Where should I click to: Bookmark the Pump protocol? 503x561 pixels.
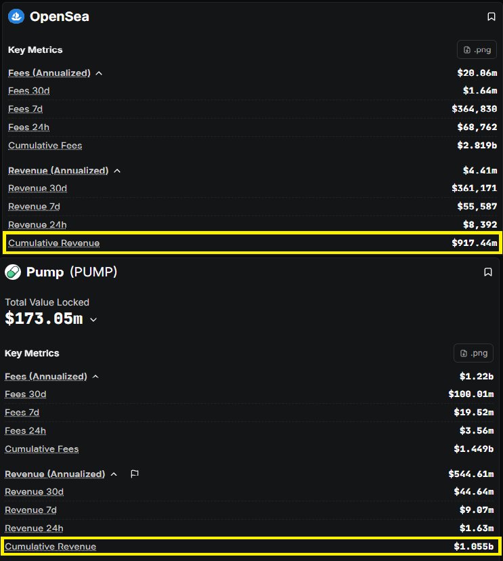pos(488,272)
